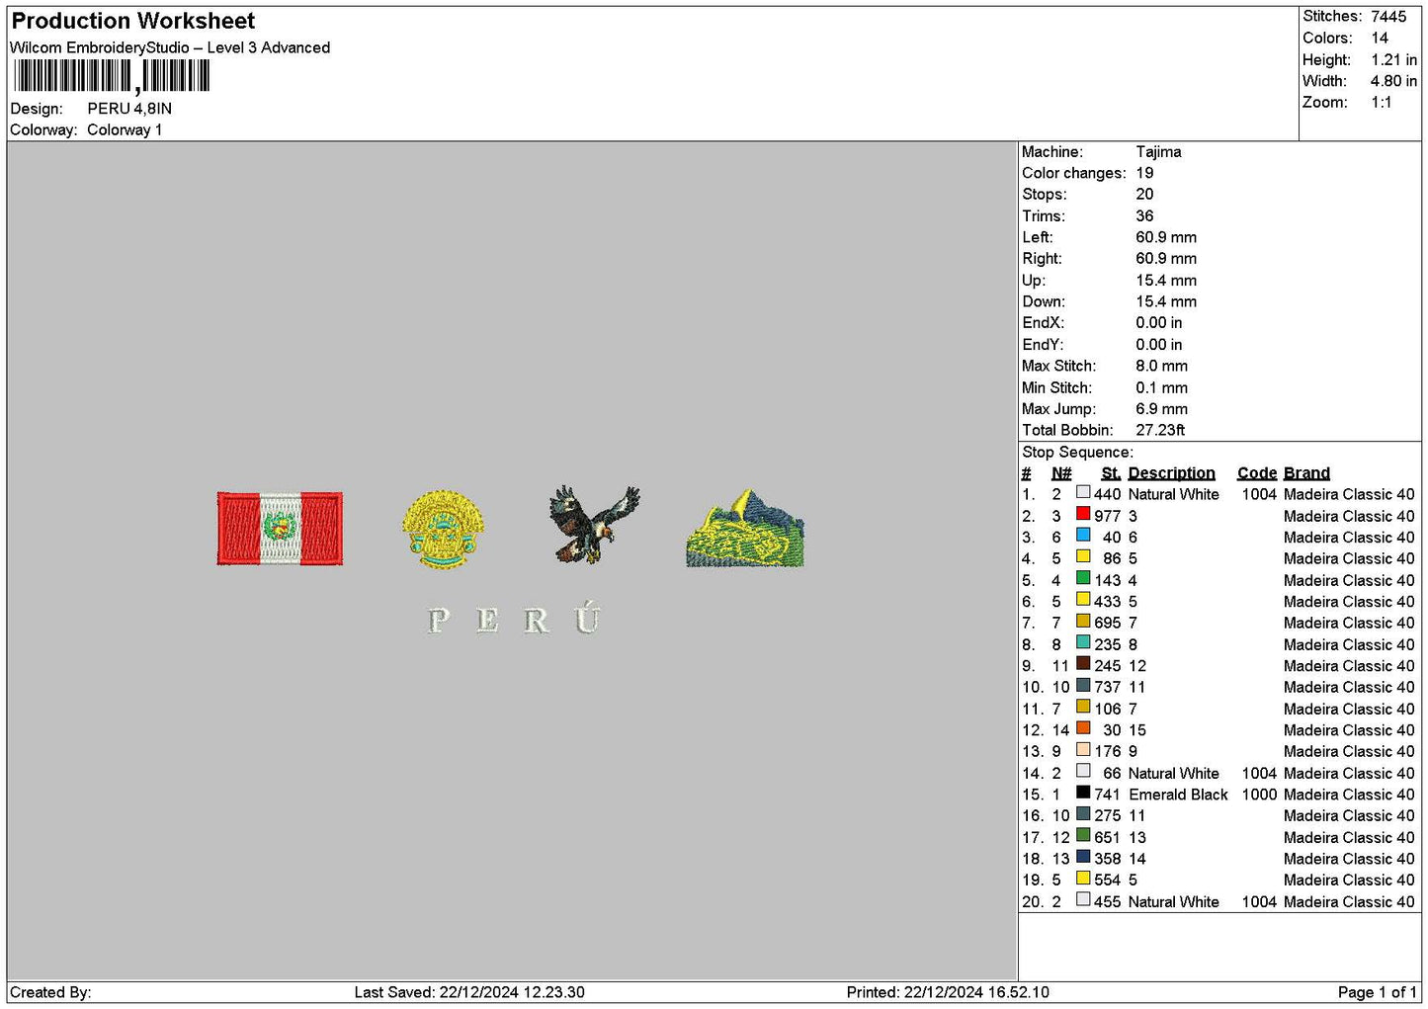Click the Production Worksheet title
1428x1009 pixels.
(x=133, y=21)
